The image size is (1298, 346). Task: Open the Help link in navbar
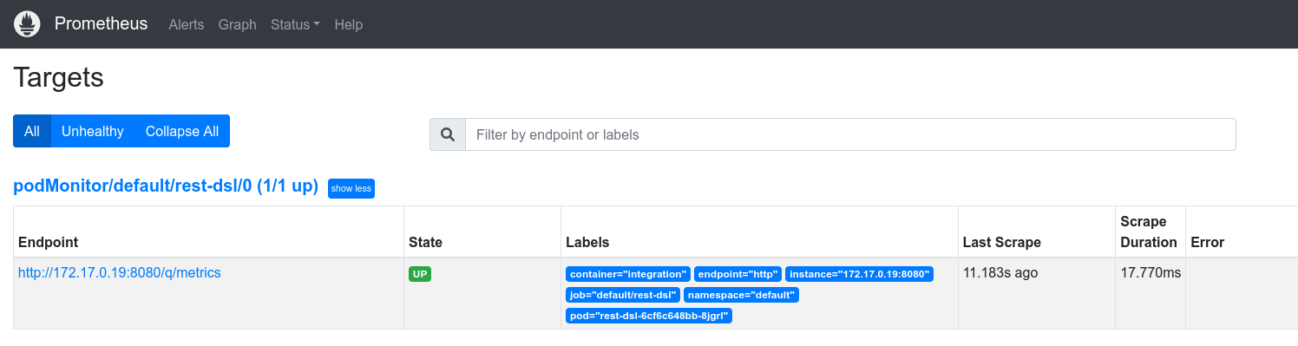click(x=349, y=24)
